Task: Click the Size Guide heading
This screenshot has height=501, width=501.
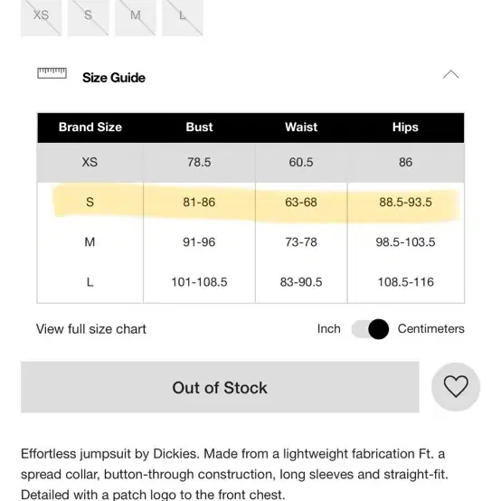Action: coord(114,78)
